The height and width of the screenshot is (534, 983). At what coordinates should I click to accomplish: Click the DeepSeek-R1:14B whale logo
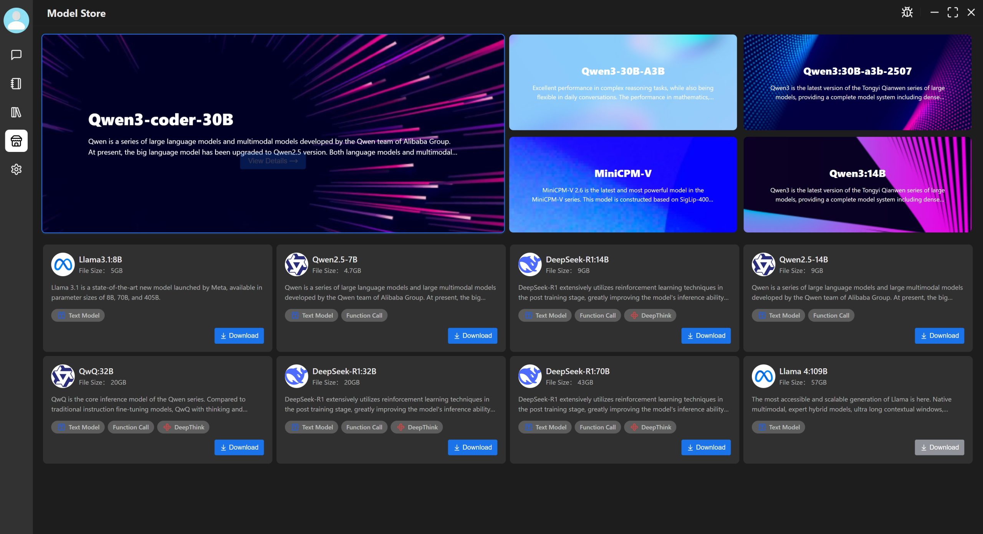tap(530, 264)
